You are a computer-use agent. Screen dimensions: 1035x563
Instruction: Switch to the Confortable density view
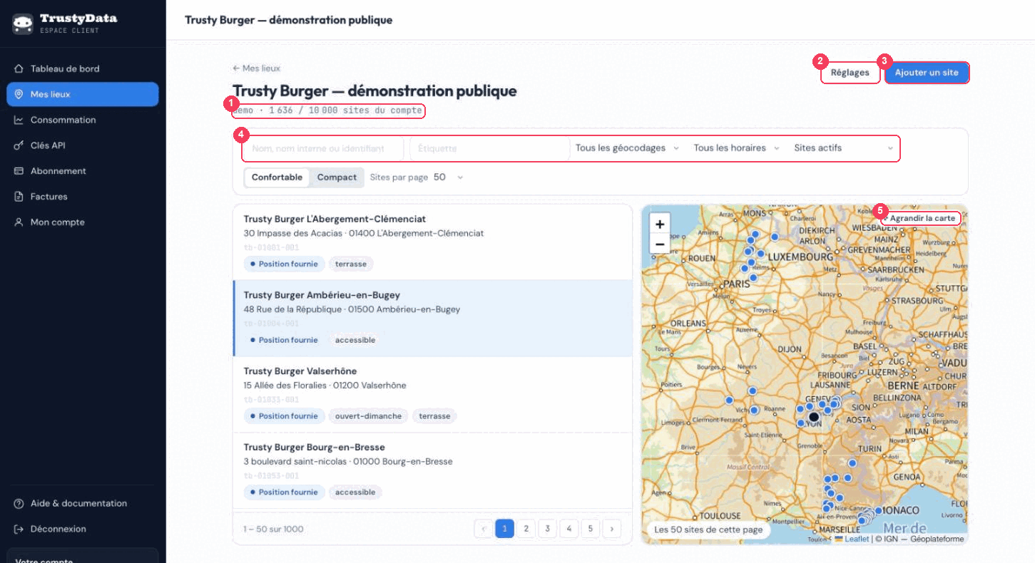277,177
